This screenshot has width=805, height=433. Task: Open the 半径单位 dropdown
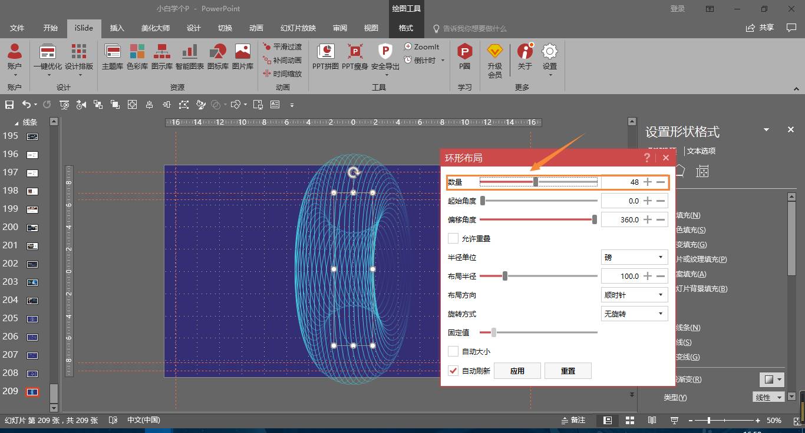pyautogui.click(x=634, y=257)
